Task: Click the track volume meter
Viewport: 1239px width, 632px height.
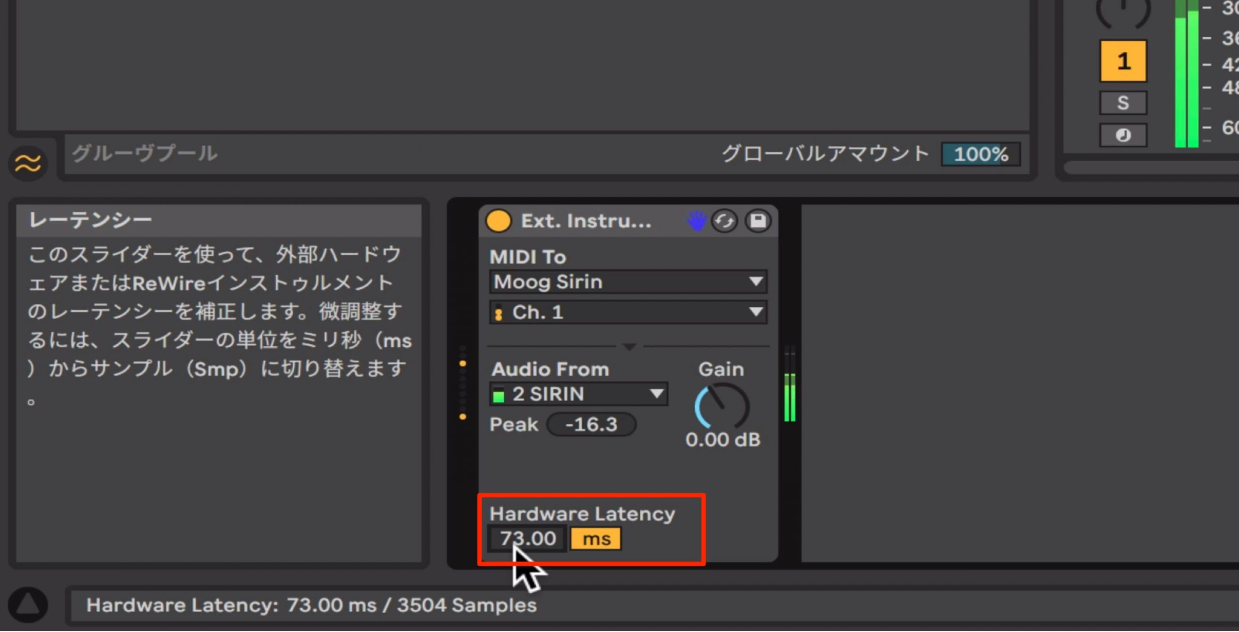Action: coord(1186,74)
